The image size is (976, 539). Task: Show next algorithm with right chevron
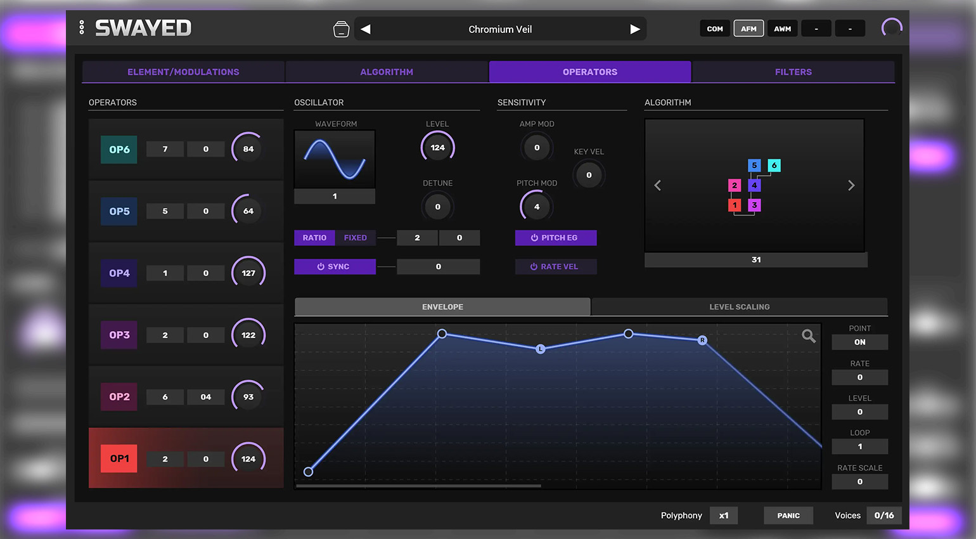851,185
